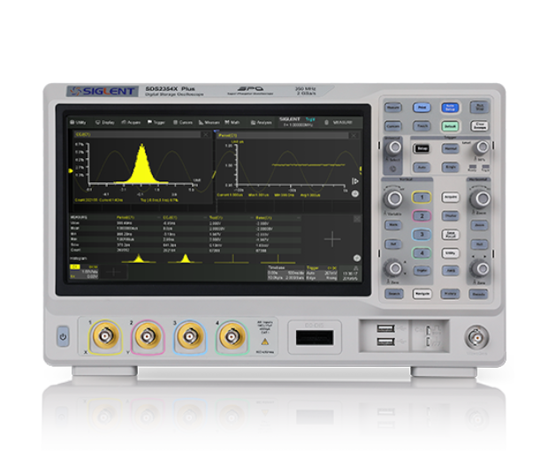Expand the Analysis menu on the screen
Image resolution: width=548 pixels, height=451 pixels.
click(262, 122)
